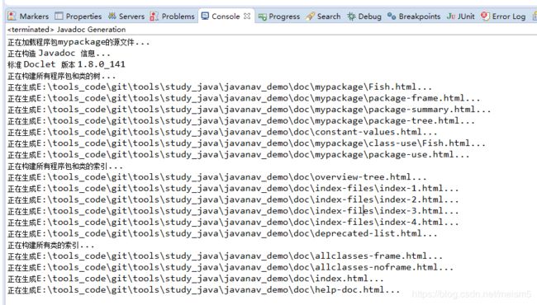Click the terminated Javadoc Generation label
Screen dimensions: 537x305
click(66, 30)
